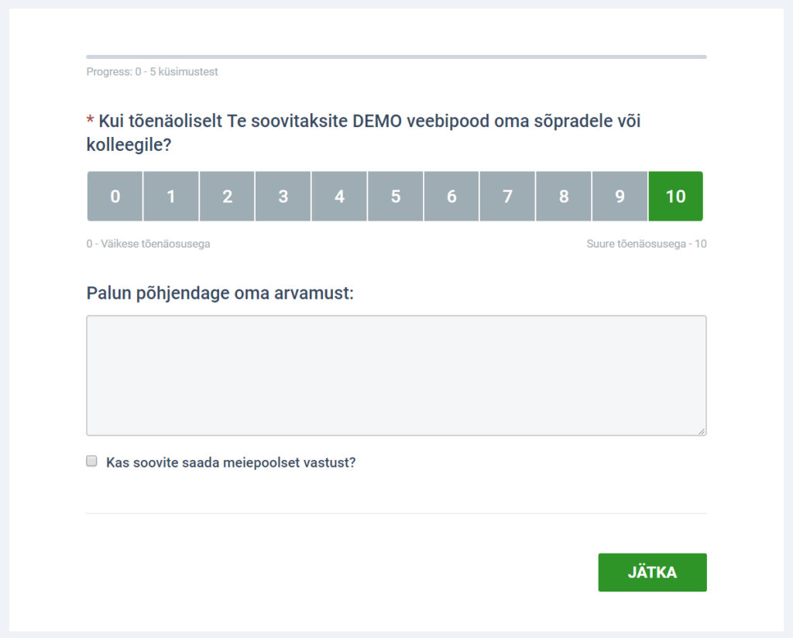The width and height of the screenshot is (793, 638).
Task: Click the textarea resize handle corner
Action: coord(702,431)
